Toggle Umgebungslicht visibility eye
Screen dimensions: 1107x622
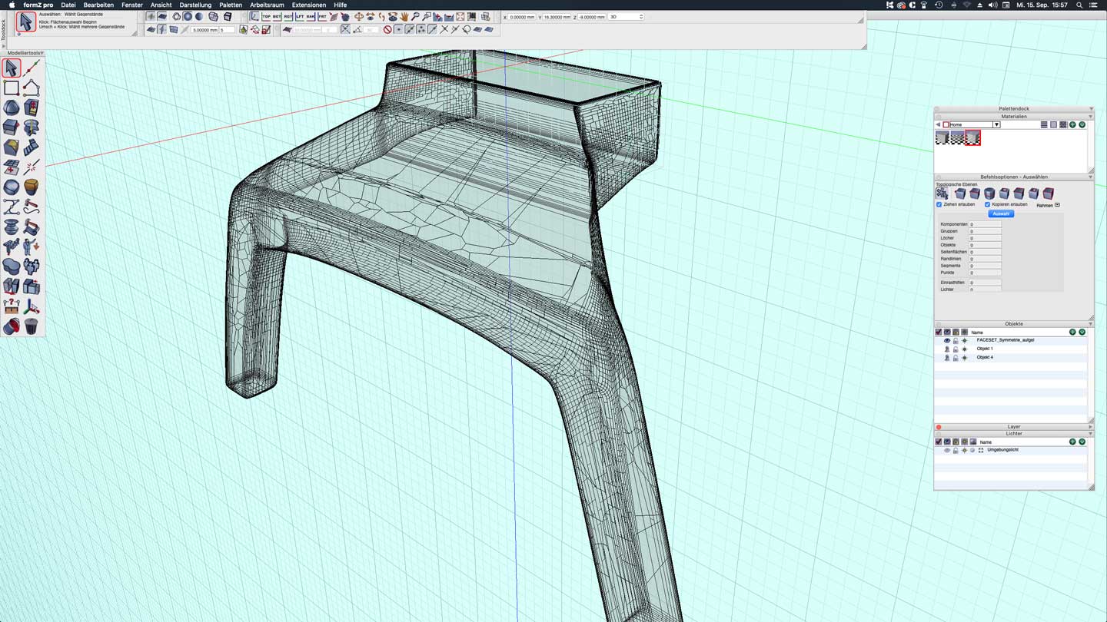[x=947, y=450]
